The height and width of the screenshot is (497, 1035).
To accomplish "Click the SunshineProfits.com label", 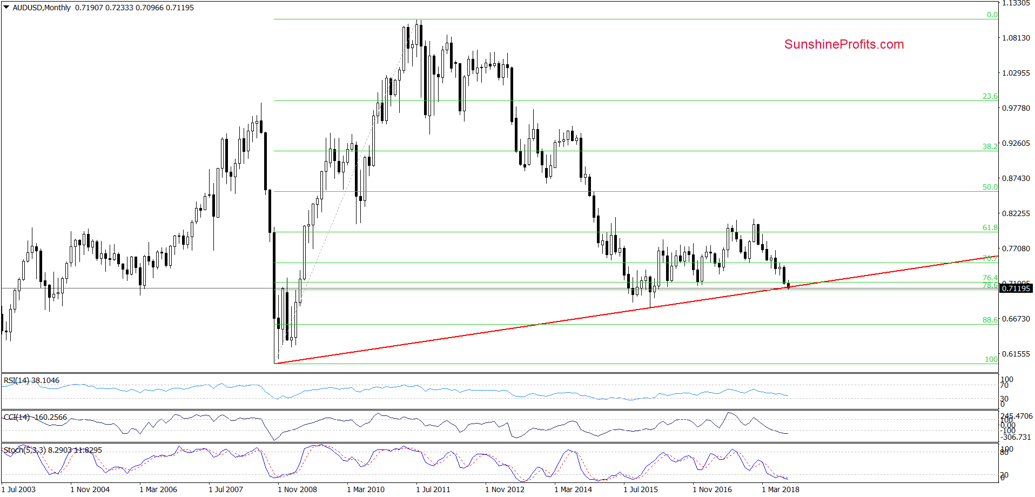I will coord(844,44).
